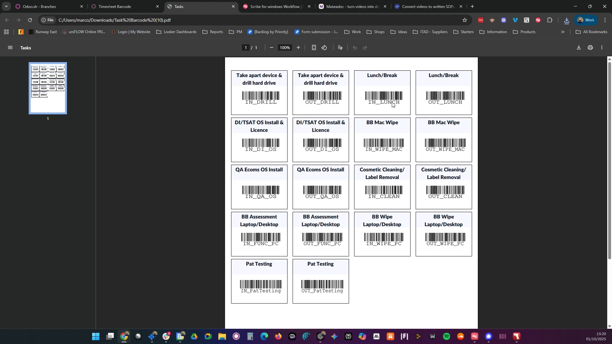Expand hidden bookmarks chevron
This screenshot has width=612, height=344.
[563, 32]
